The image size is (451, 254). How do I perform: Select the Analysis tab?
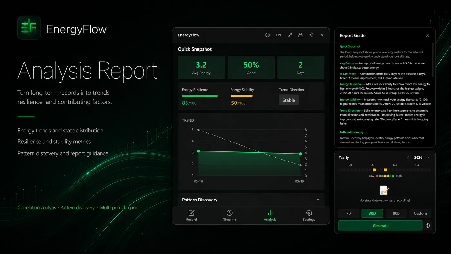pos(270,216)
